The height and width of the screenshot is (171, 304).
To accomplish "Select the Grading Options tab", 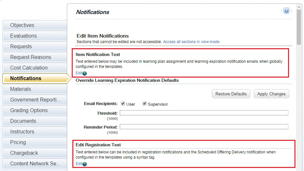I will (34, 110).
